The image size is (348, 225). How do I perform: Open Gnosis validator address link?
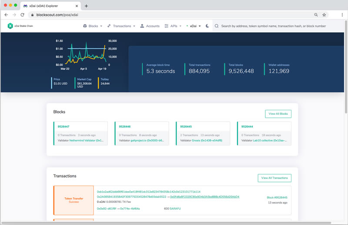click(x=207, y=141)
